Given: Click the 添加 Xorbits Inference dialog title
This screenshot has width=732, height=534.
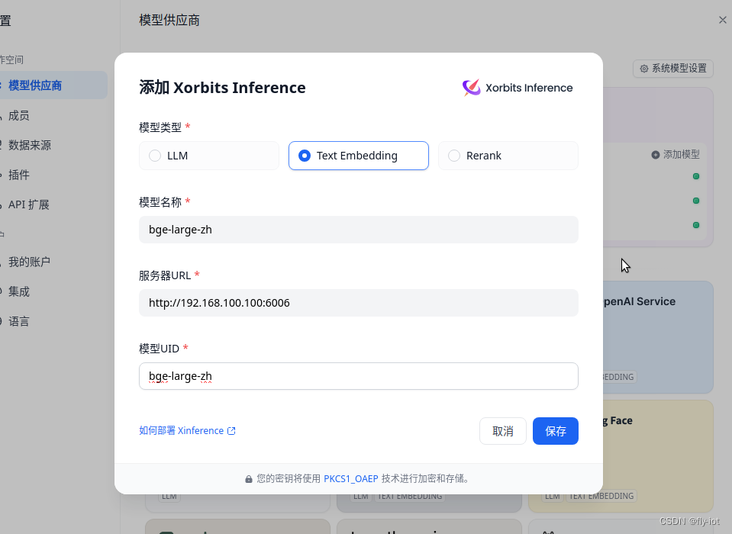Looking at the screenshot, I should [x=222, y=88].
